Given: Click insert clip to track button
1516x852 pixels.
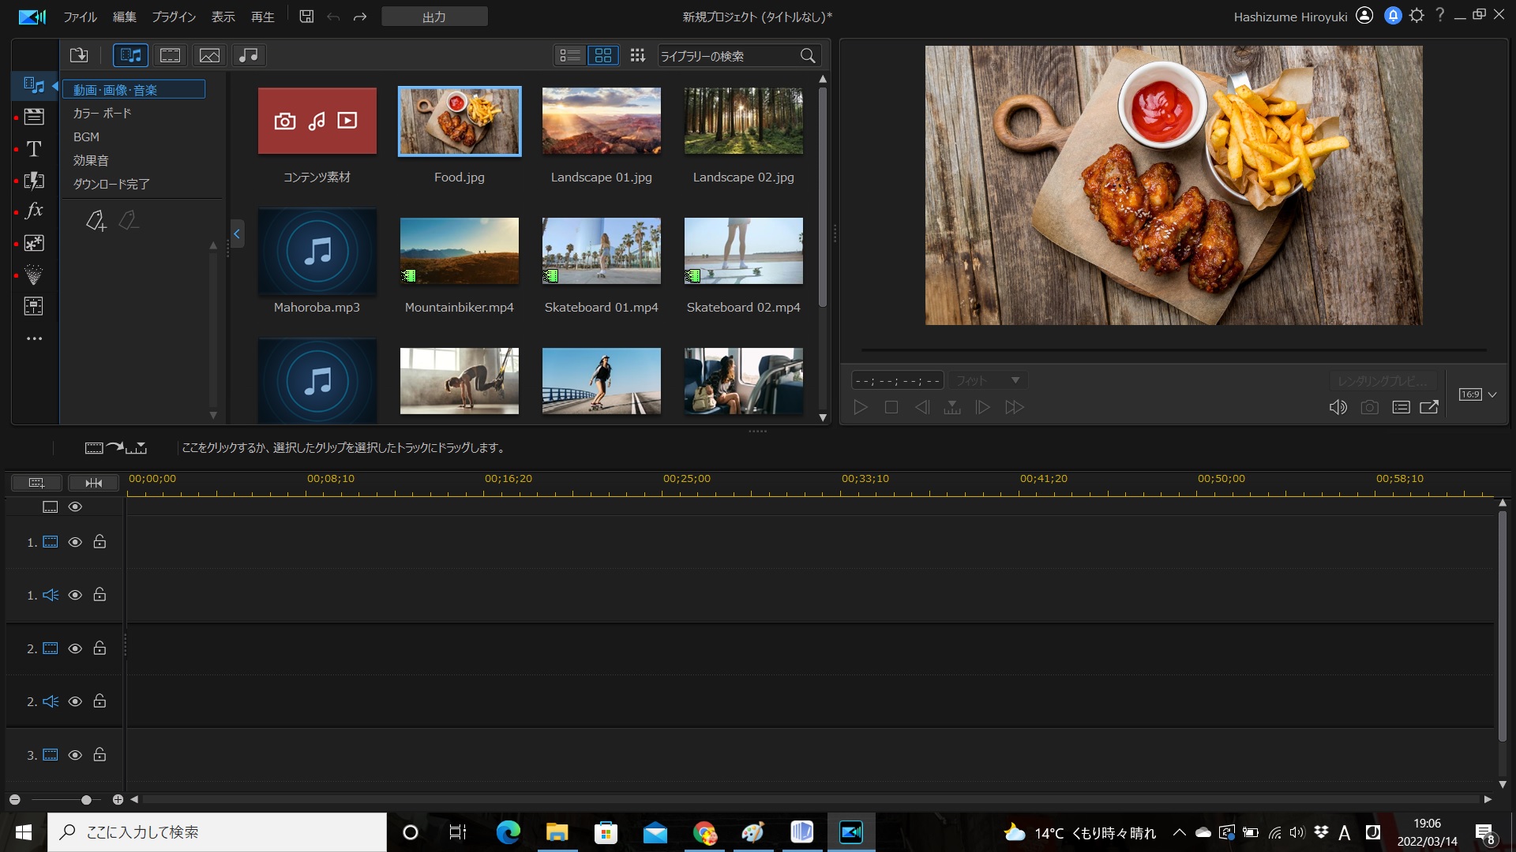Looking at the screenshot, I should [x=116, y=447].
